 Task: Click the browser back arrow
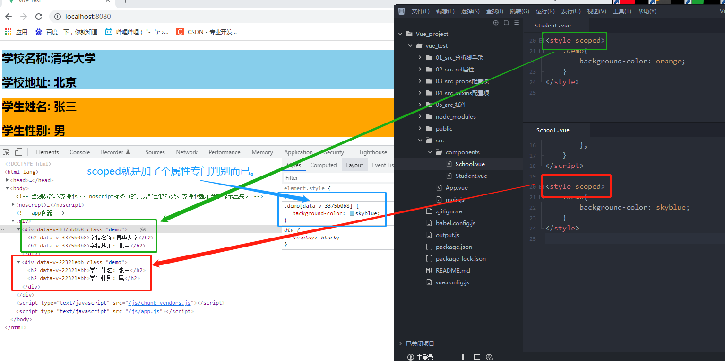9,17
